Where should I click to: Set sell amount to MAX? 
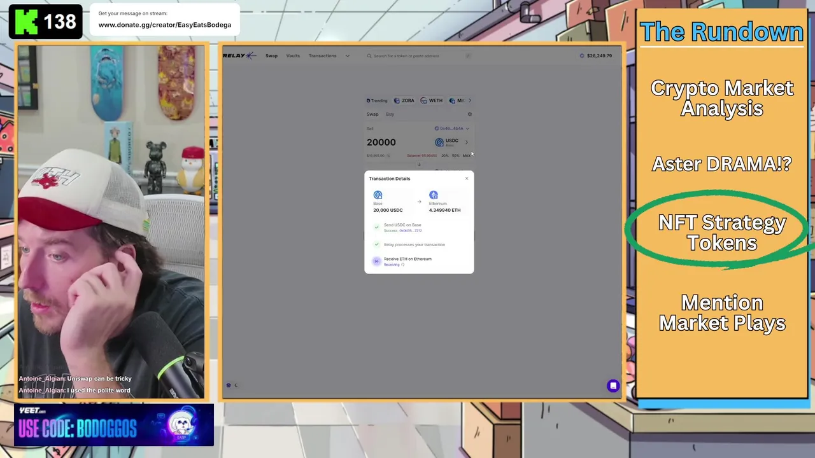(466, 156)
